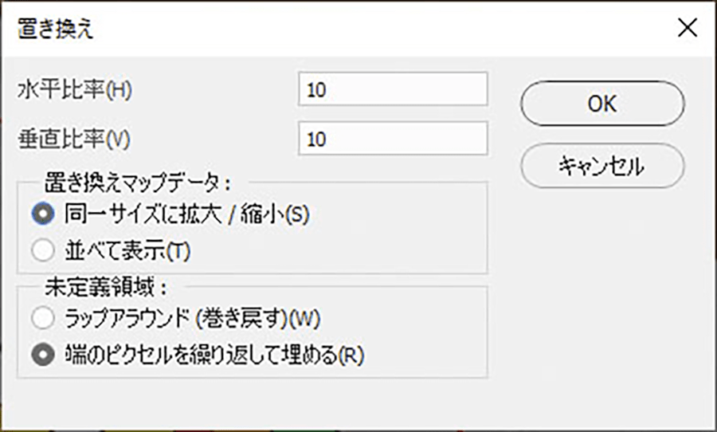Select the 同一サイズに拡大 / 縮小 radio button
717x432 pixels.
42,214
